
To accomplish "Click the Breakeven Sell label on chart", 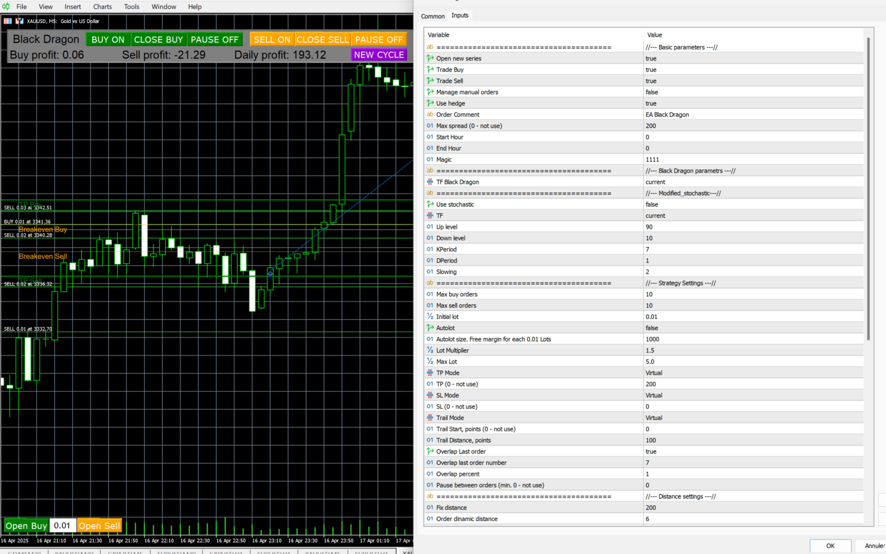I will click(x=43, y=256).
